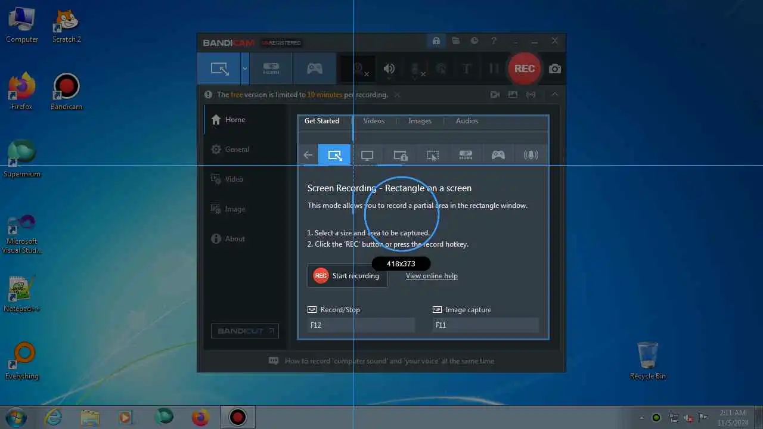The image size is (763, 429).
Task: Select the HDMI device mode in Get Started row
Action: point(466,156)
